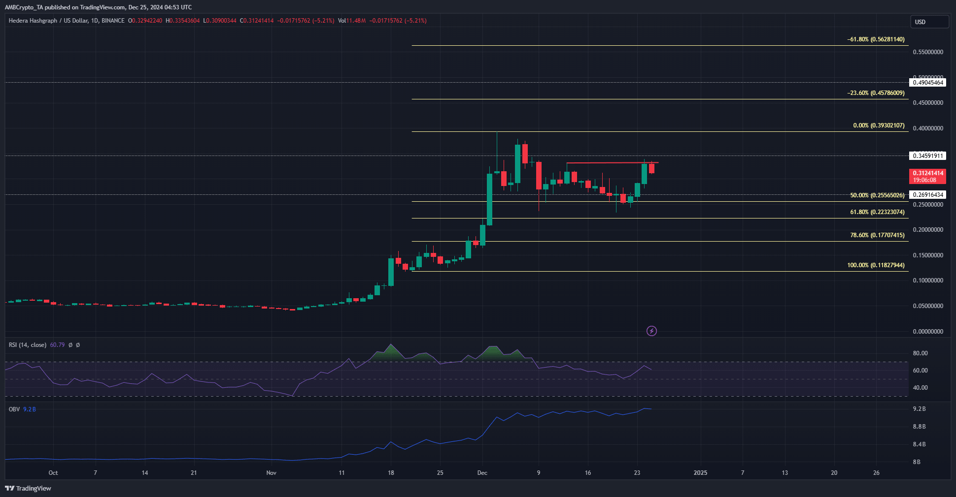Click date 25 on the time axis

[x=440, y=473]
